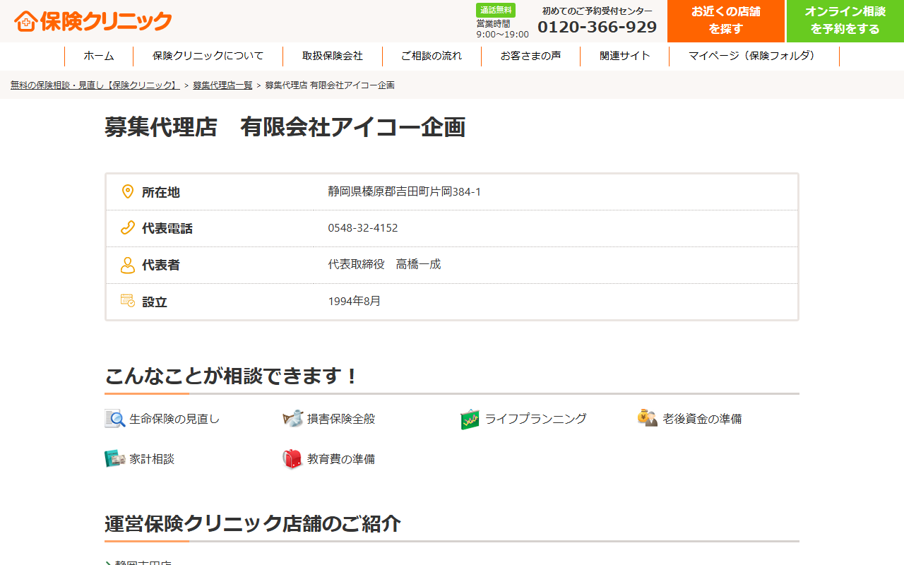Click the 老後資金の準備 text

702,419
